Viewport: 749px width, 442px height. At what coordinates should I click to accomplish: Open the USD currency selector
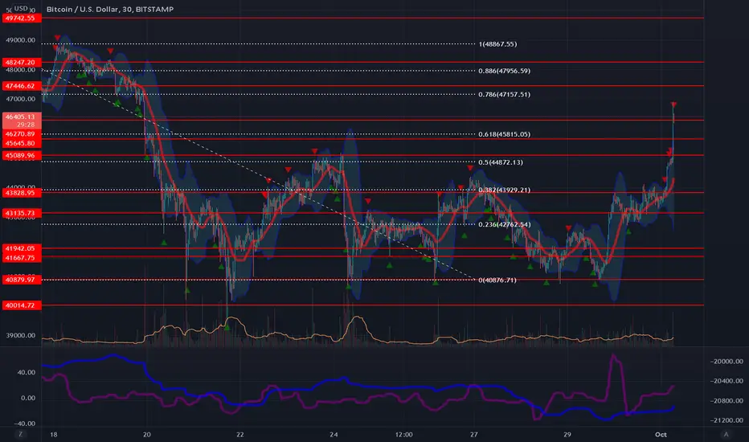[21, 8]
